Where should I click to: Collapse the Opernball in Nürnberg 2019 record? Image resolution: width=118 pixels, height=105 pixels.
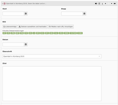(2, 4)
